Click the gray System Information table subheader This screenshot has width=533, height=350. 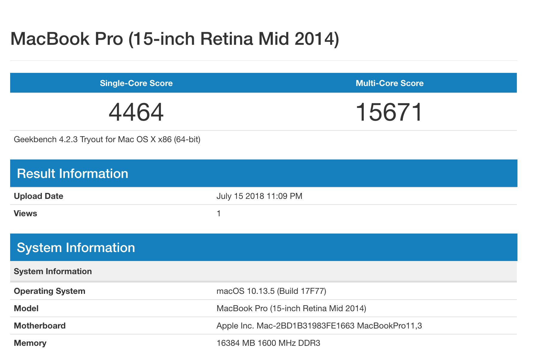(x=53, y=271)
